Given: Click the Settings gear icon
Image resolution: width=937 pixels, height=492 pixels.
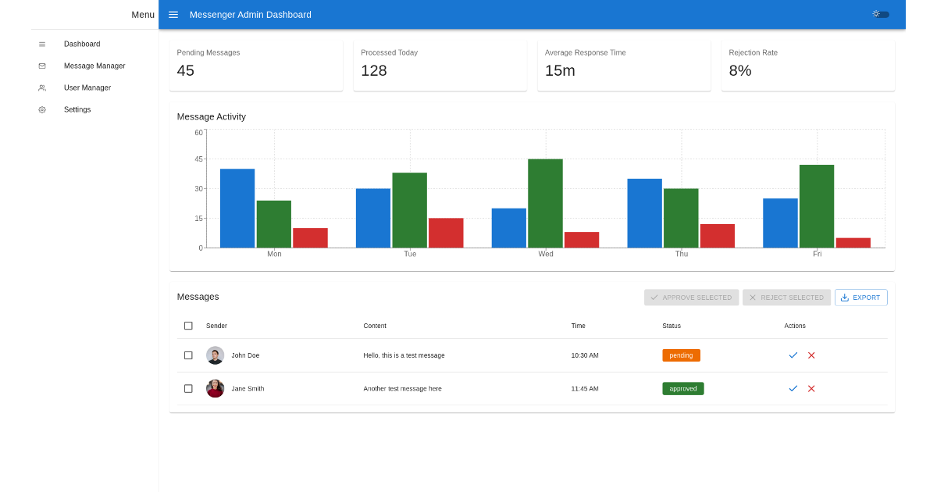Looking at the screenshot, I should (x=42, y=110).
